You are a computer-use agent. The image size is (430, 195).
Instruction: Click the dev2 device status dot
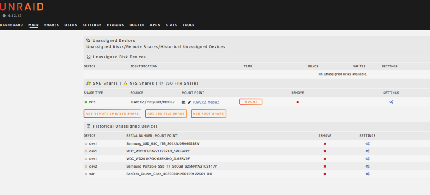tap(86, 166)
